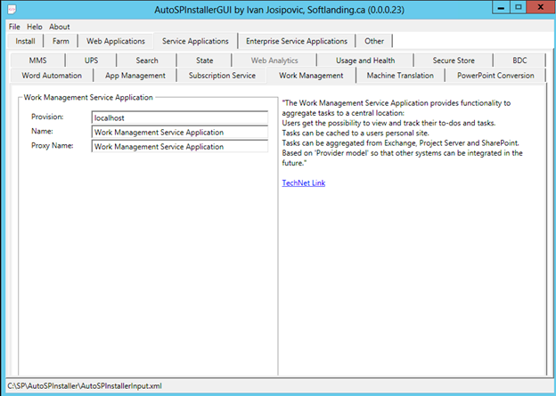This screenshot has width=556, height=396.
Task: Select the UPS tab
Action: pyautogui.click(x=92, y=61)
